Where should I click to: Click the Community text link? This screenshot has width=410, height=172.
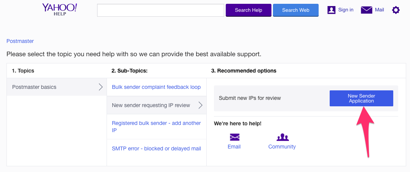[x=282, y=147]
